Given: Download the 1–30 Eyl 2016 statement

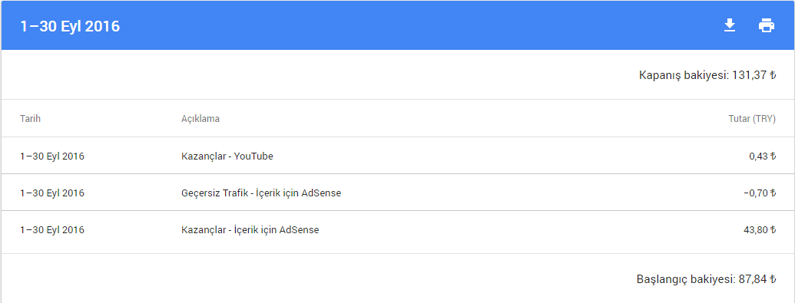Looking at the screenshot, I should (729, 25).
